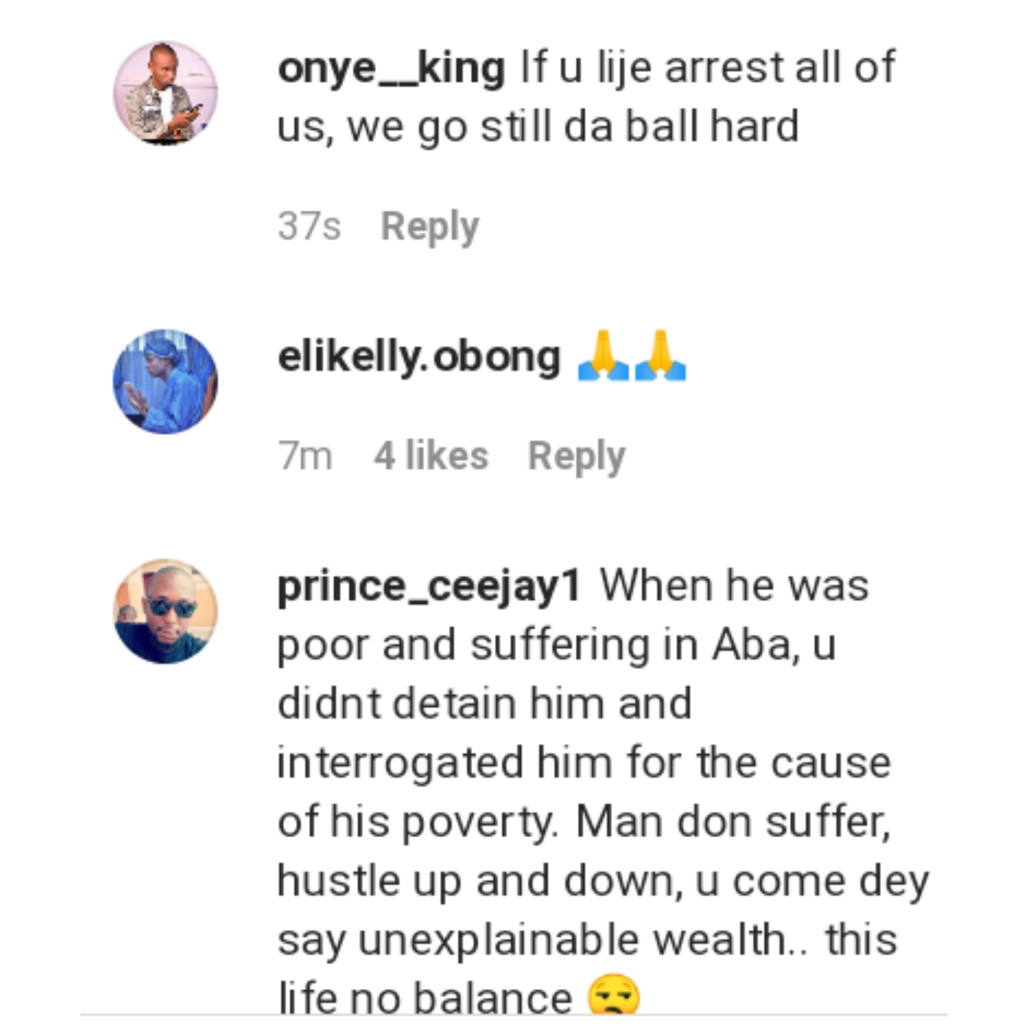Click the 7m timestamp

click(x=305, y=456)
